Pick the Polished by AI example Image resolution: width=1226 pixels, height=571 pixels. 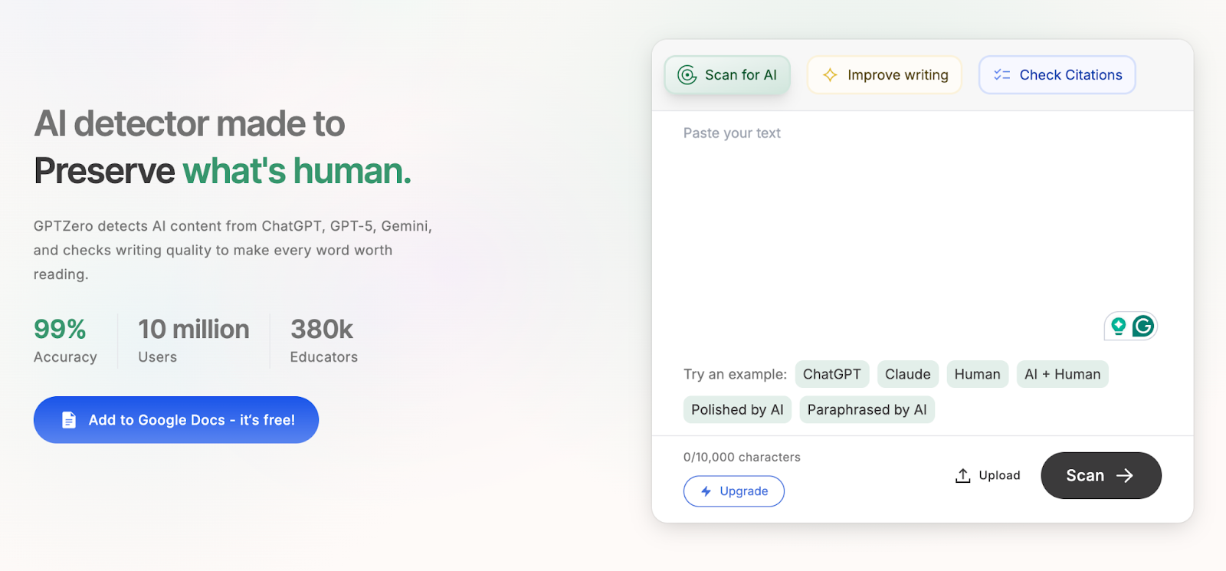click(x=737, y=409)
